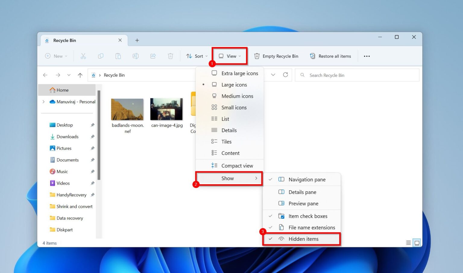463x273 pixels.
Task: Select the can-image-4.jpg thumbnail
Action: (x=166, y=109)
